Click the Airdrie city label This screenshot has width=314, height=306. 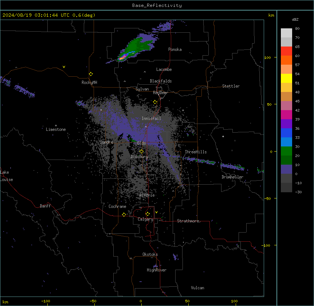click(x=147, y=195)
